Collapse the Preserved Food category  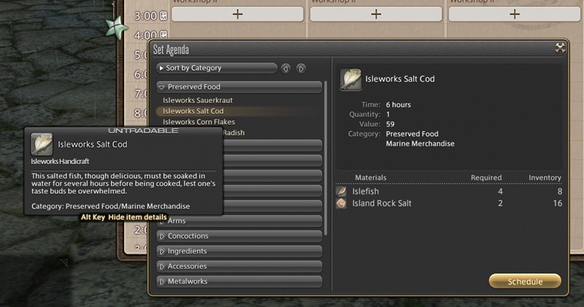click(239, 87)
